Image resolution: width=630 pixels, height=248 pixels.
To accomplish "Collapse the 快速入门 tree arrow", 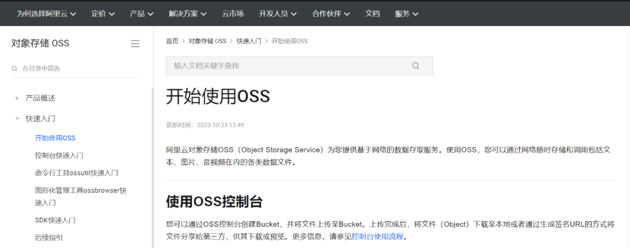I will click(17, 119).
